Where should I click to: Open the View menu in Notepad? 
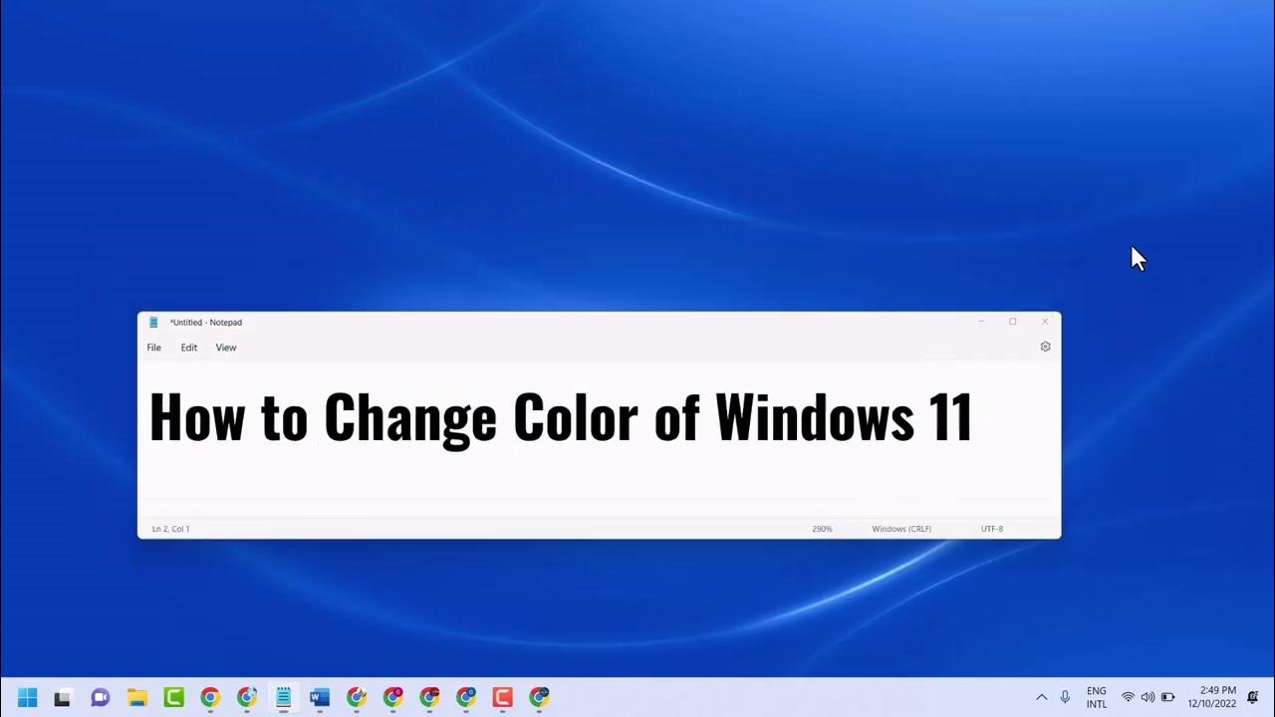point(226,348)
